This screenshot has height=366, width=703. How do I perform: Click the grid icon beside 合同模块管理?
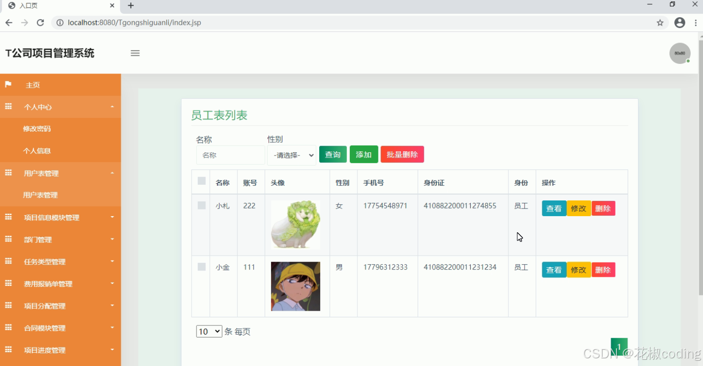(8, 328)
